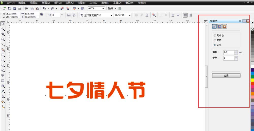Screen dimensions: 254x131
Task: Select the Ellipse tool
Action: (3, 60)
